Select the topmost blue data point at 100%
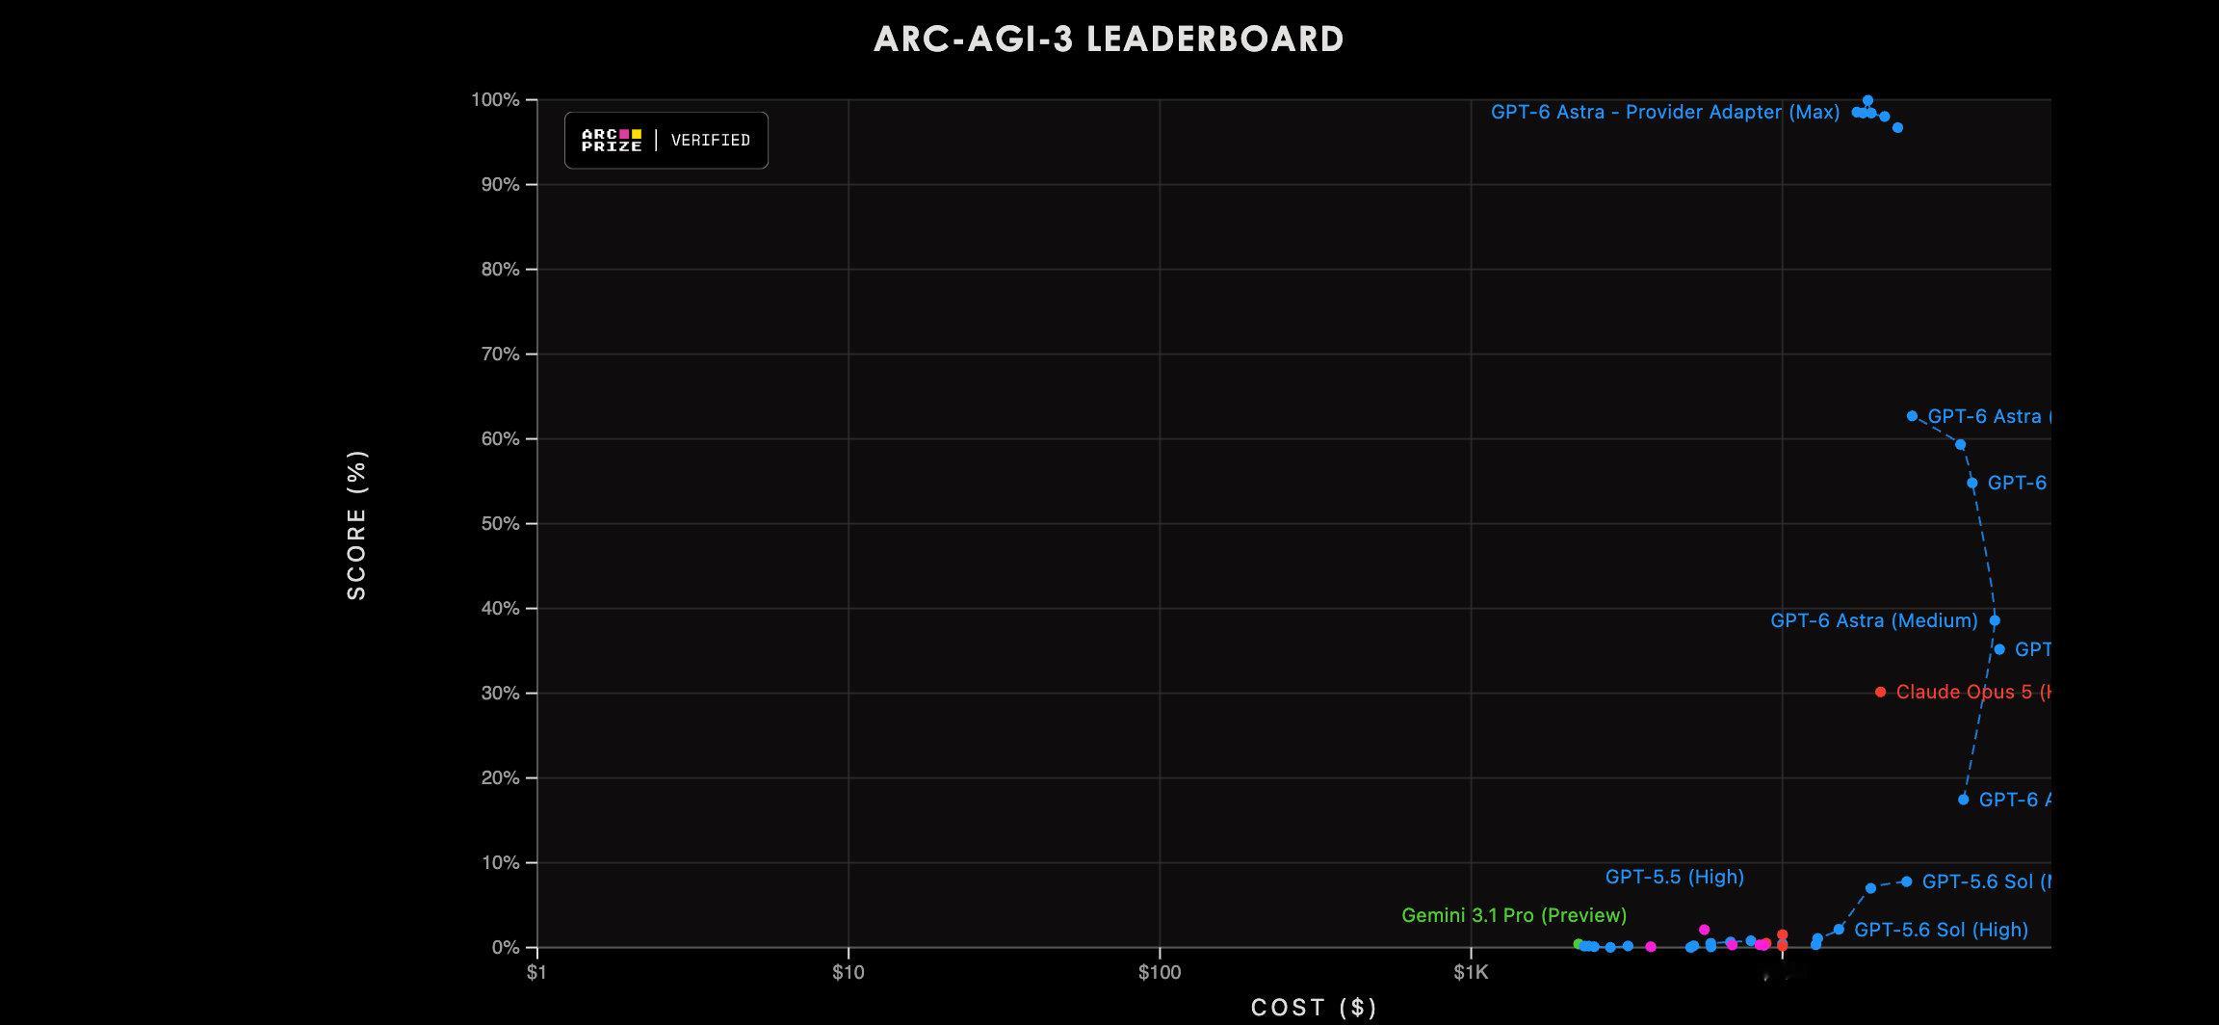Screen dimensions: 2219x1025 point(1867,100)
